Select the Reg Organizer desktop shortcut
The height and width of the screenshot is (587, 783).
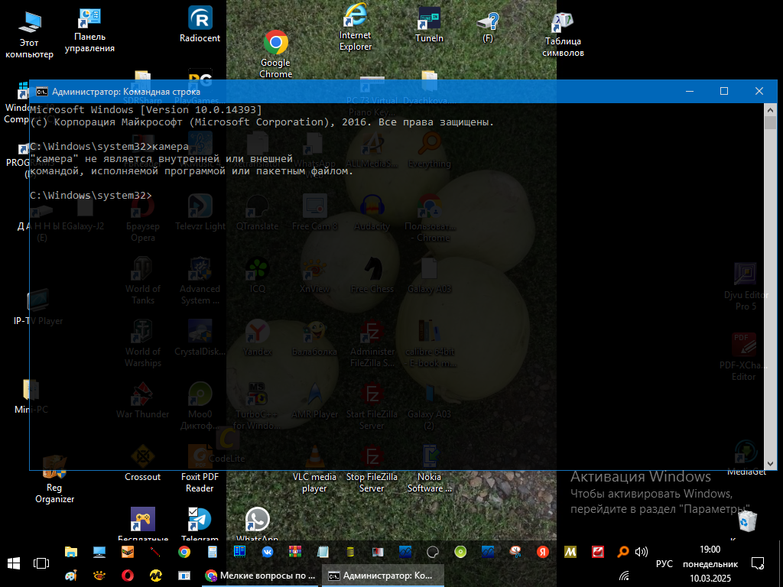(x=54, y=480)
